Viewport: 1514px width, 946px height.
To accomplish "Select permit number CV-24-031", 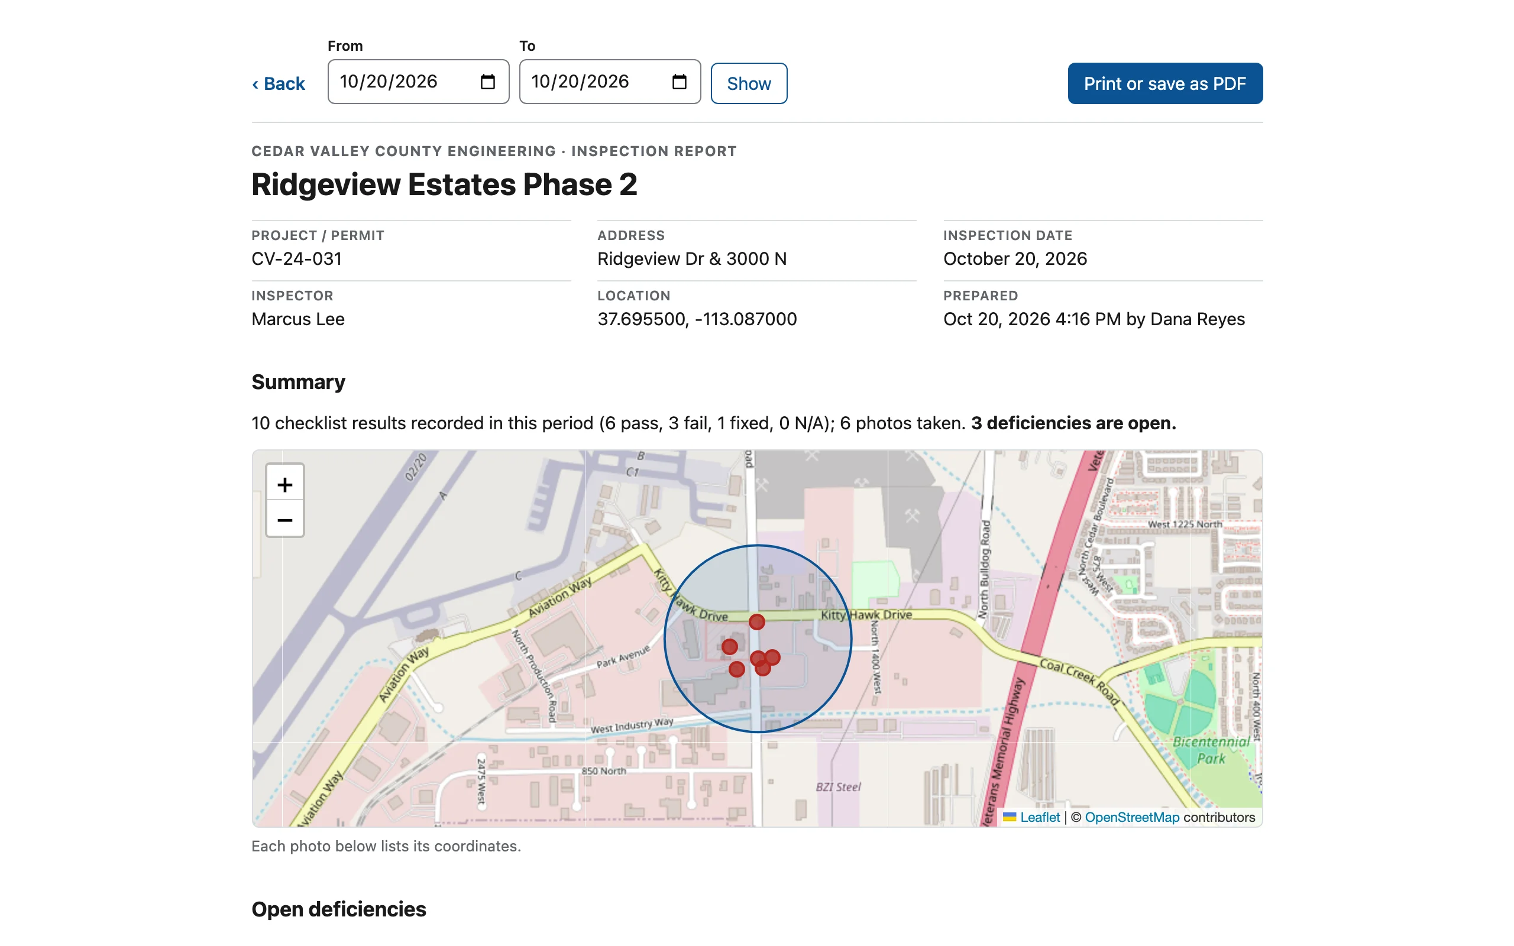I will click(x=296, y=259).
